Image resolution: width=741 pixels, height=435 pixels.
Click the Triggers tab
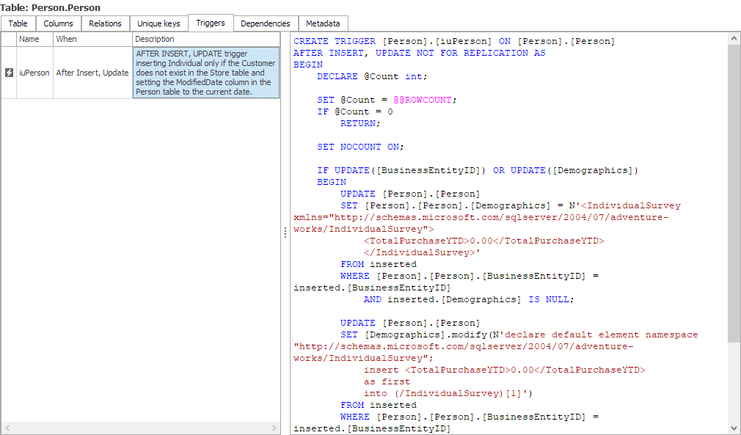point(211,23)
